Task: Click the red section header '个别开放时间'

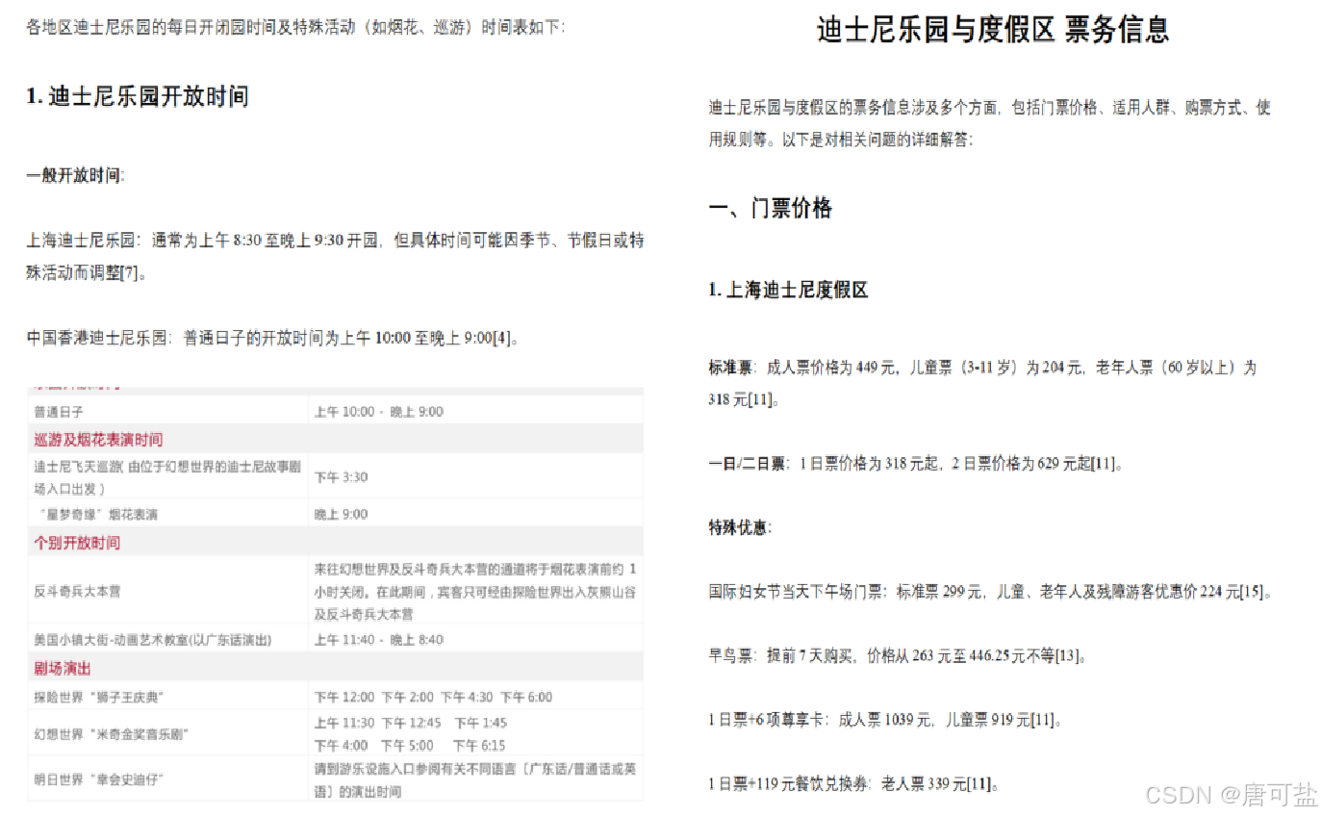Action: click(77, 543)
